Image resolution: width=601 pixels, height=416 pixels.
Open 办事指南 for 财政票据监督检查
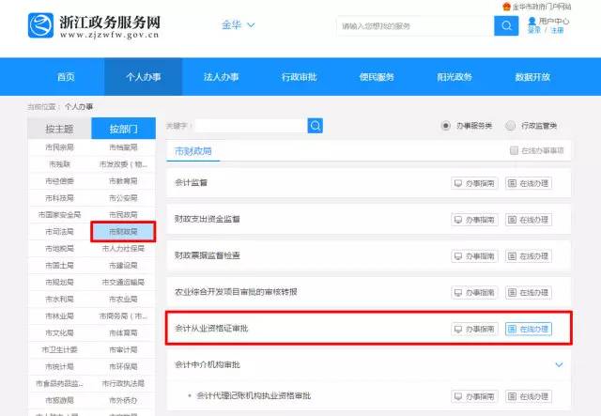(x=474, y=256)
